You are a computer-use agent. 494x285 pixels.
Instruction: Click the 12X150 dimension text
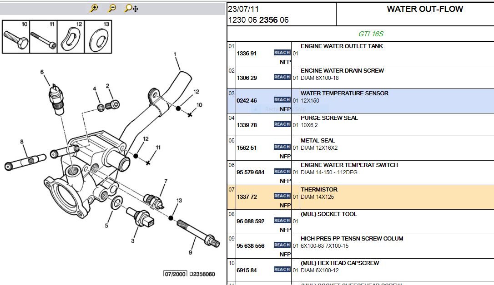point(310,101)
